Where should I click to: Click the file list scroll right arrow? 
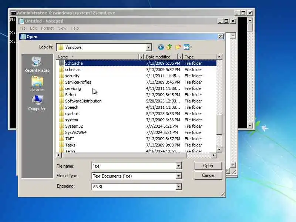pos(213,155)
